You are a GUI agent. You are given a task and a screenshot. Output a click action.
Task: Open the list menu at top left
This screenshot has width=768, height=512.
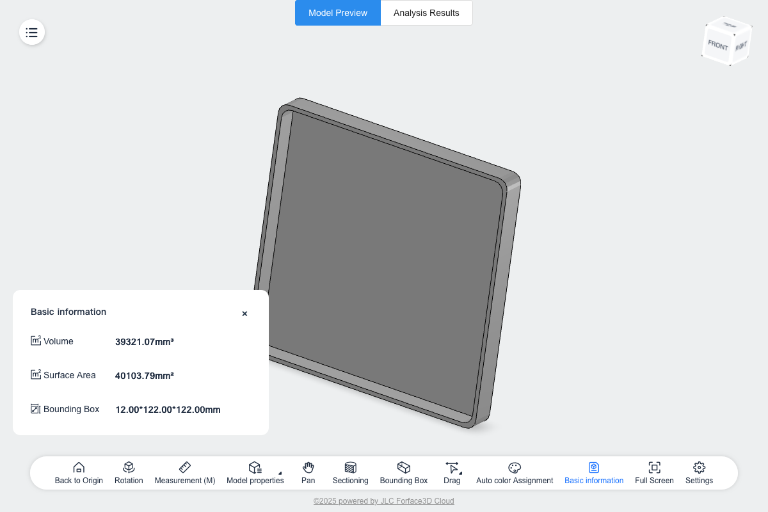tap(32, 32)
